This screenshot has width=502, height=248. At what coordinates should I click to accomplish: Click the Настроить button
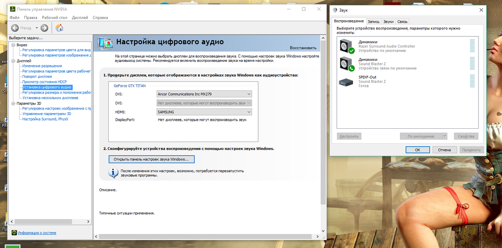pos(349,137)
